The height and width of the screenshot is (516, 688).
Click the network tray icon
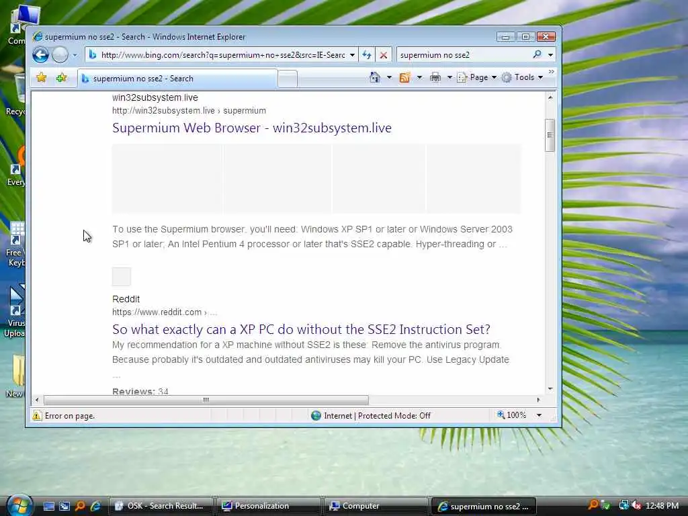click(x=623, y=505)
